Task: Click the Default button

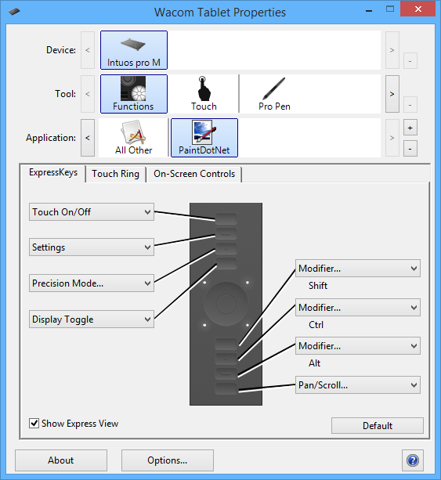Action: tap(378, 425)
